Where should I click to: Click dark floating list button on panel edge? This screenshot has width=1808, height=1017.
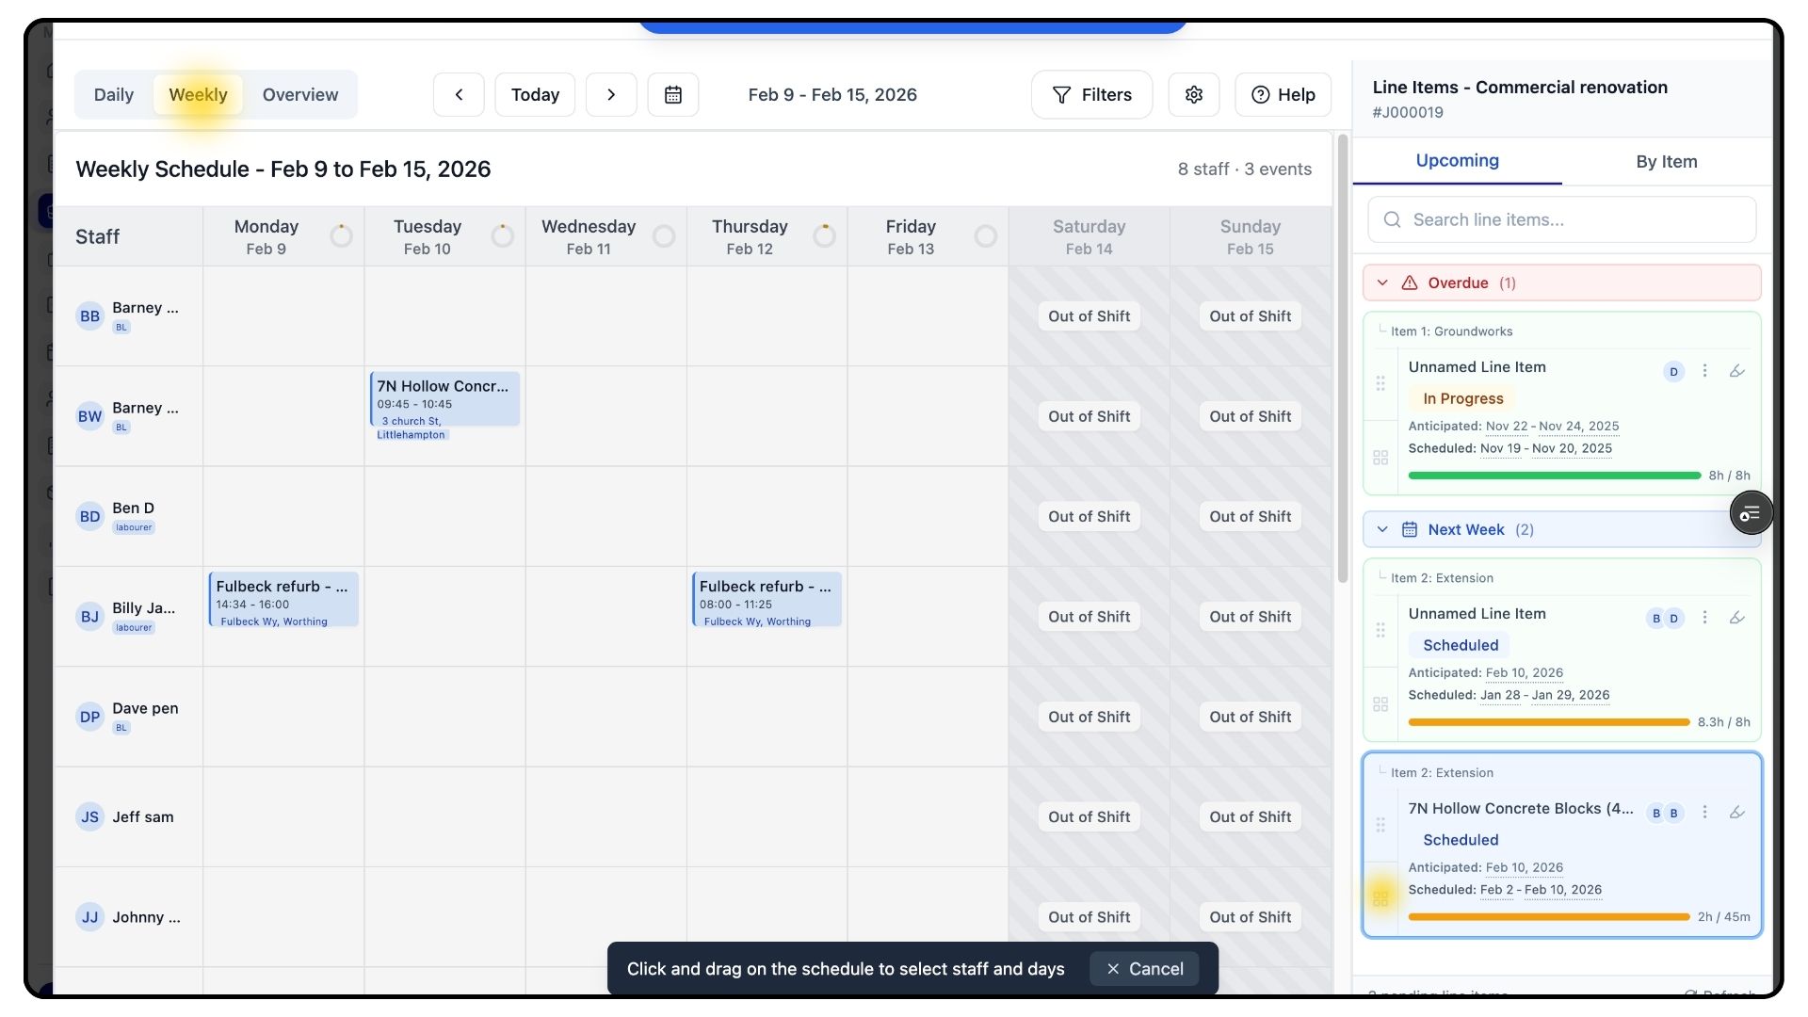click(1751, 513)
